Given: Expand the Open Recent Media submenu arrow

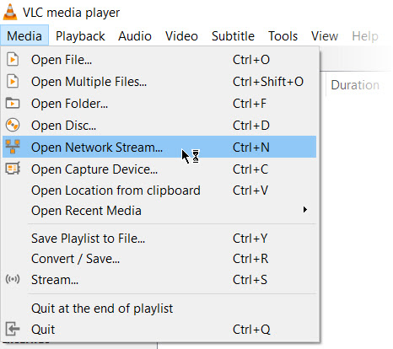Looking at the screenshot, I should tap(305, 210).
